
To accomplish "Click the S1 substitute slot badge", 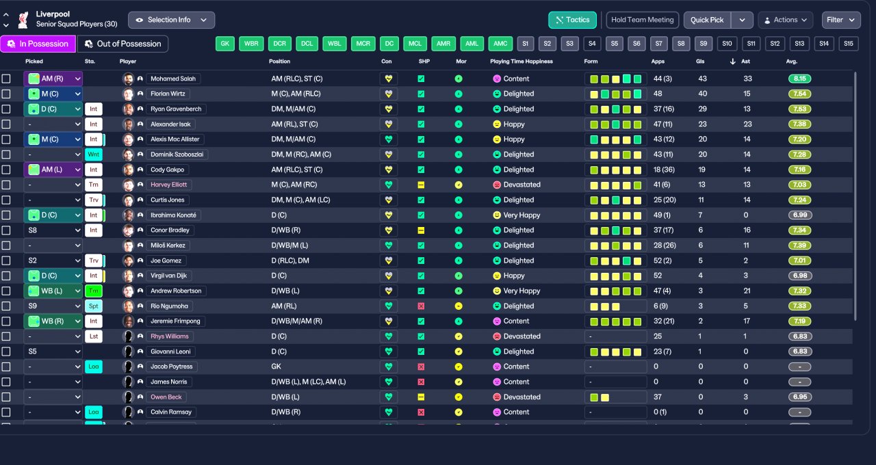I will click(525, 44).
